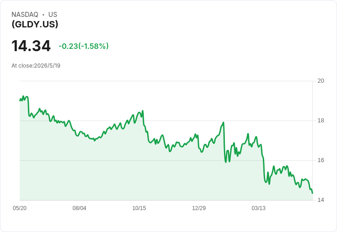Select the 14 y-axis label
Viewport: 337px width, 232px height.
pos(321,200)
